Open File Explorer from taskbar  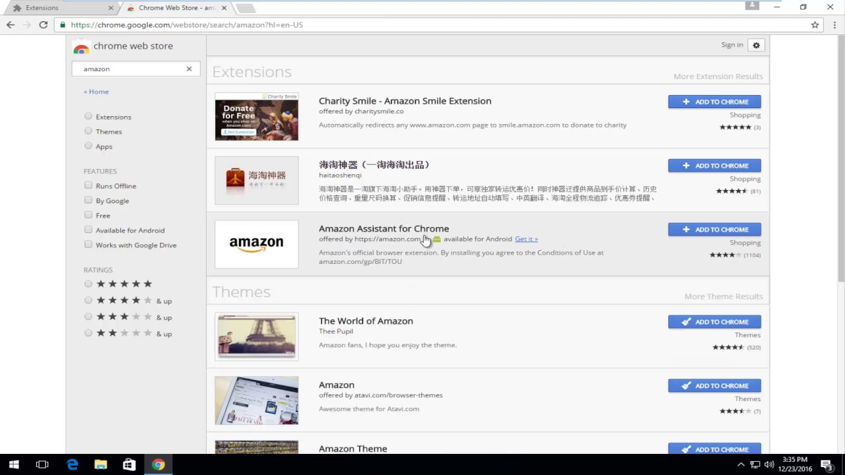[x=100, y=464]
